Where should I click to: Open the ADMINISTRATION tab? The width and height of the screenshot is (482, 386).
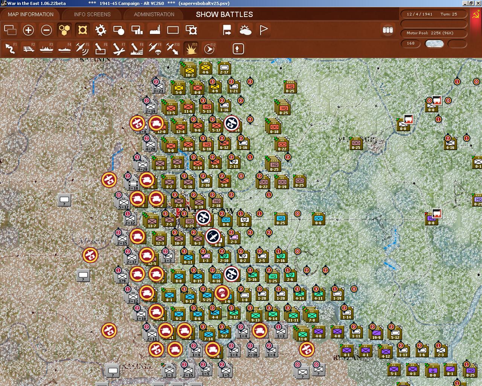[154, 14]
